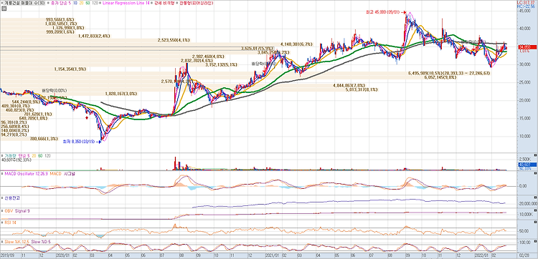Select the Slow %K 12,5 label
Viewport: 538px width, 259px height.
tap(16, 242)
